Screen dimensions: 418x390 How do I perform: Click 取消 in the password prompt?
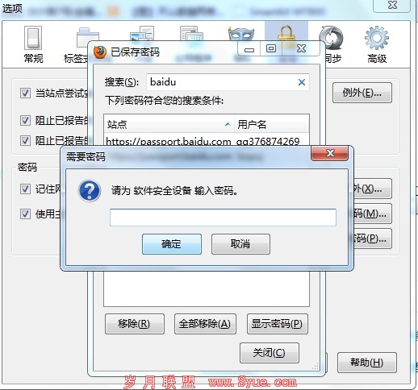[240, 244]
